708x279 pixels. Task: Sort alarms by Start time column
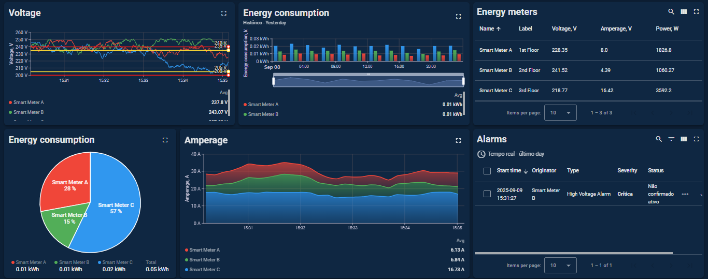click(509, 170)
